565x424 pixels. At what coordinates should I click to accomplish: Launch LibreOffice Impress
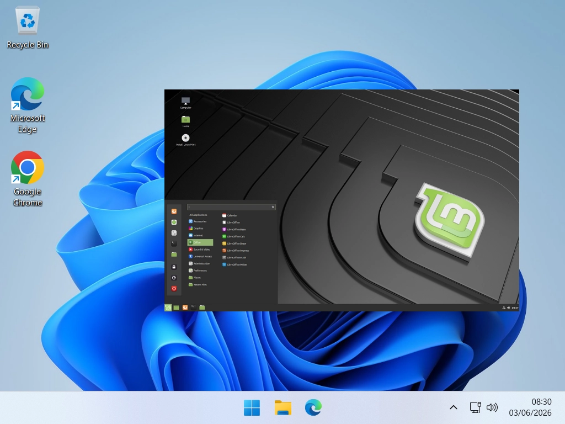(x=236, y=251)
